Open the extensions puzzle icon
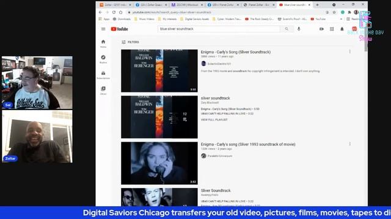This screenshot has width=391, height=219. pos(349,12)
